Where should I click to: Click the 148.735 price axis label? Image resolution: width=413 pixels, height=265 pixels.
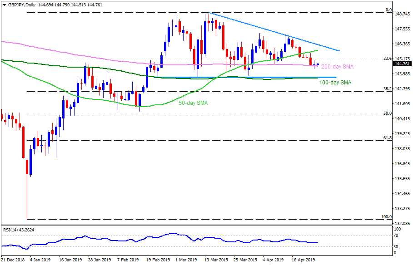click(x=403, y=14)
